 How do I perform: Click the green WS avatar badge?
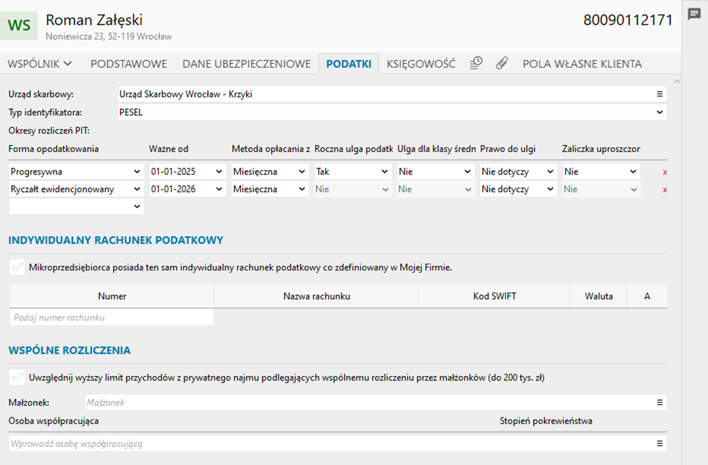coord(19,25)
